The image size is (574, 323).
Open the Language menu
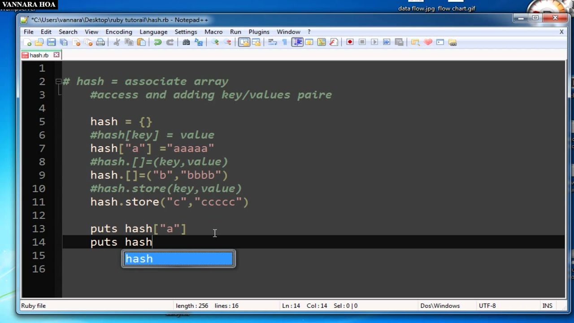[153, 32]
